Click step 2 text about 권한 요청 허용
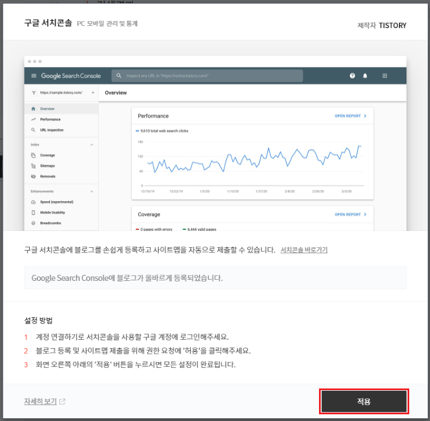The width and height of the screenshot is (430, 421). (x=143, y=350)
